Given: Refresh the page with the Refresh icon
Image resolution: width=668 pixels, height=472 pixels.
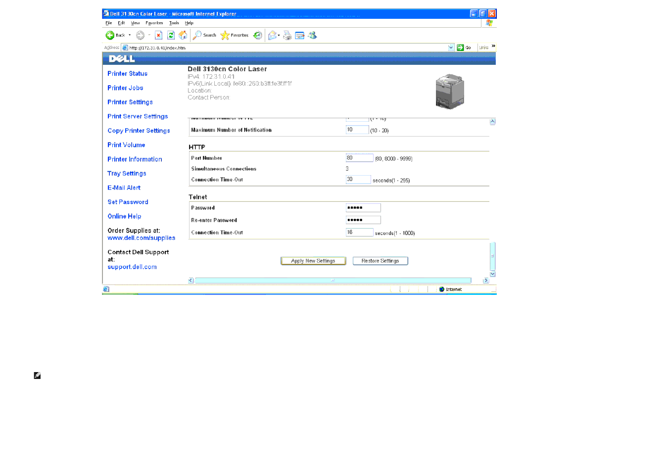Looking at the screenshot, I should 171,35.
